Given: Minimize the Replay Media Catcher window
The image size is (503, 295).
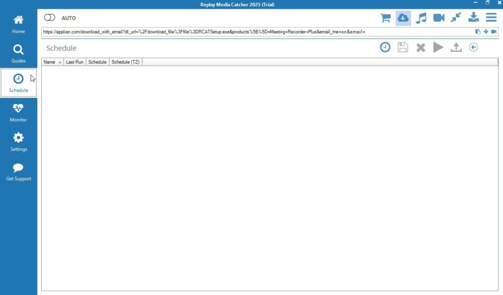Looking at the screenshot, I should click(475, 2).
